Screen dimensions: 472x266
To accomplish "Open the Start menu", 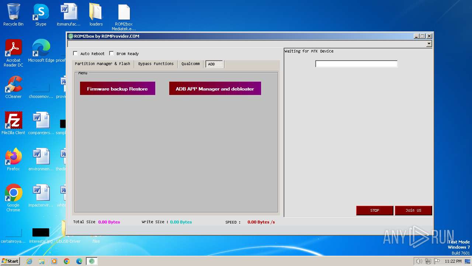I will (10, 261).
